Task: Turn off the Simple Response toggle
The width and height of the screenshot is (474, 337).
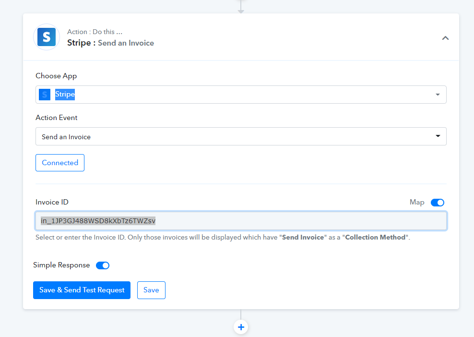Action: tap(103, 265)
